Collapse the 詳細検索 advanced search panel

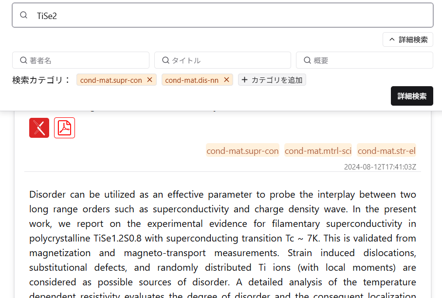(x=408, y=39)
